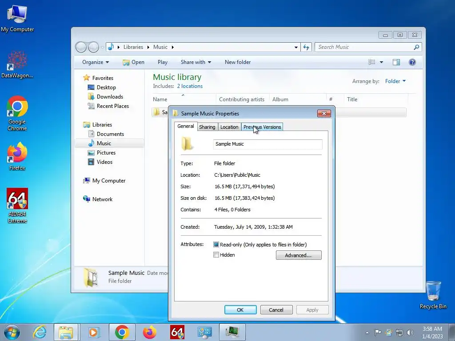
Task: Sort by the Contributing artists column
Action: [x=242, y=99]
